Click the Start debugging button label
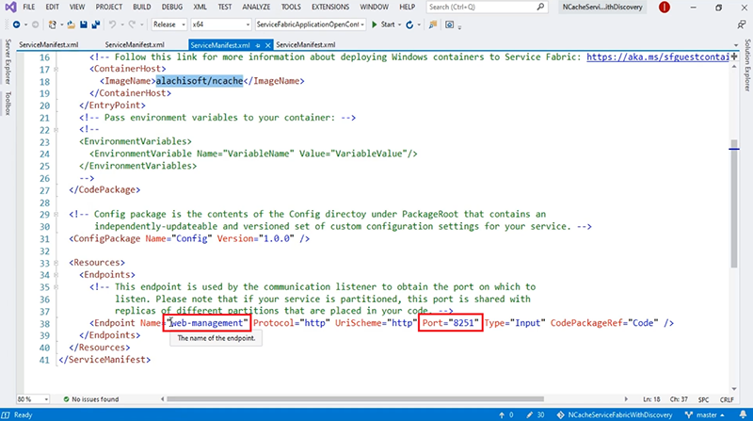The image size is (753, 421). [388, 24]
